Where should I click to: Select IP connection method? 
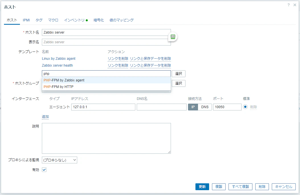193,107
